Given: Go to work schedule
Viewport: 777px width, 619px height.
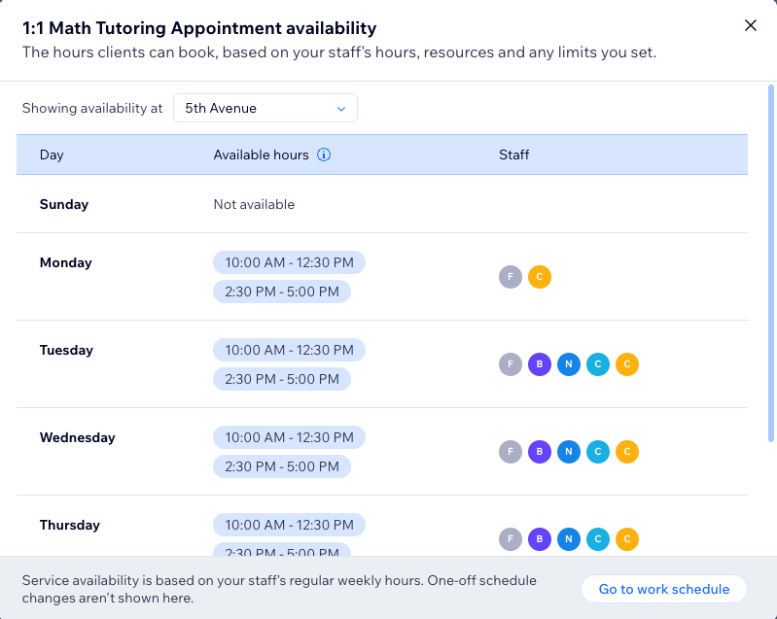Looking at the screenshot, I should 663,589.
